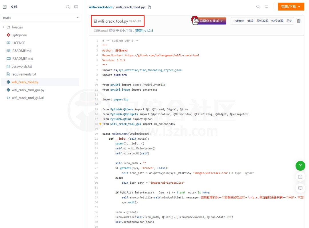
Task: Click the 编辑 button
Action: (250, 21)
